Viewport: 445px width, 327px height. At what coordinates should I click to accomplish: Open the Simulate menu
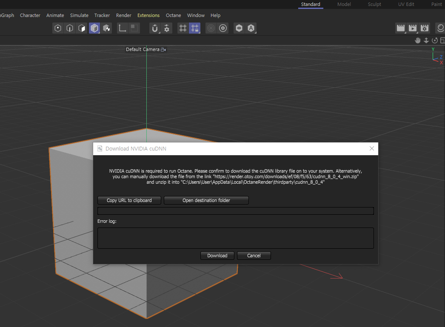click(x=79, y=15)
